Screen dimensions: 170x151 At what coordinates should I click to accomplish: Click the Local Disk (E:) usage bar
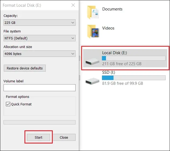(134, 58)
